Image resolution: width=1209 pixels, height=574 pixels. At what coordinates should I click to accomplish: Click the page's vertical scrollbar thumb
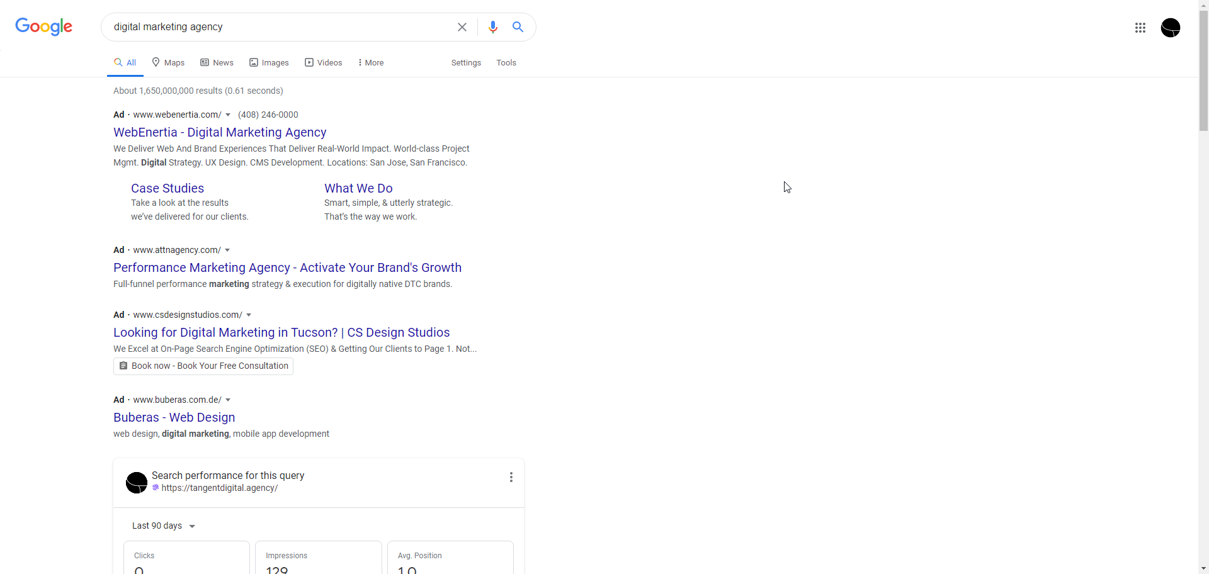point(1203,69)
